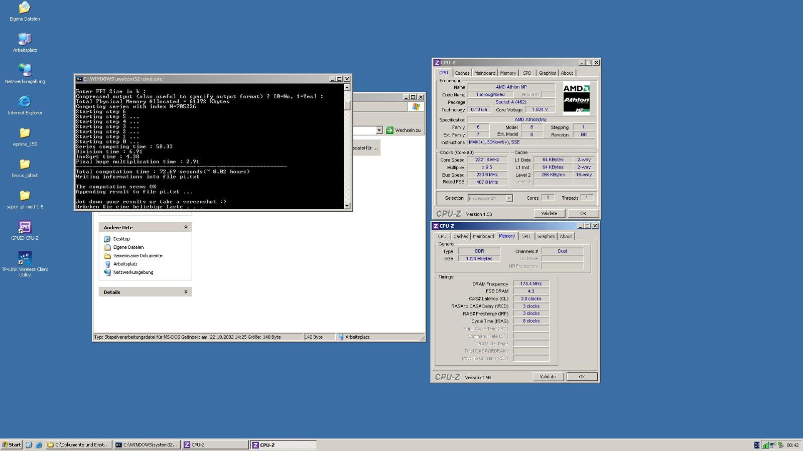Click OK in upper CPU-Z window
This screenshot has height=451, width=803.
coord(583,213)
